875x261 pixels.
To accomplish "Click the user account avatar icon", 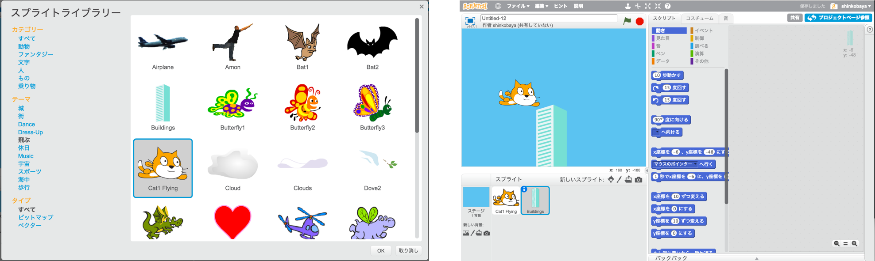I will (834, 6).
